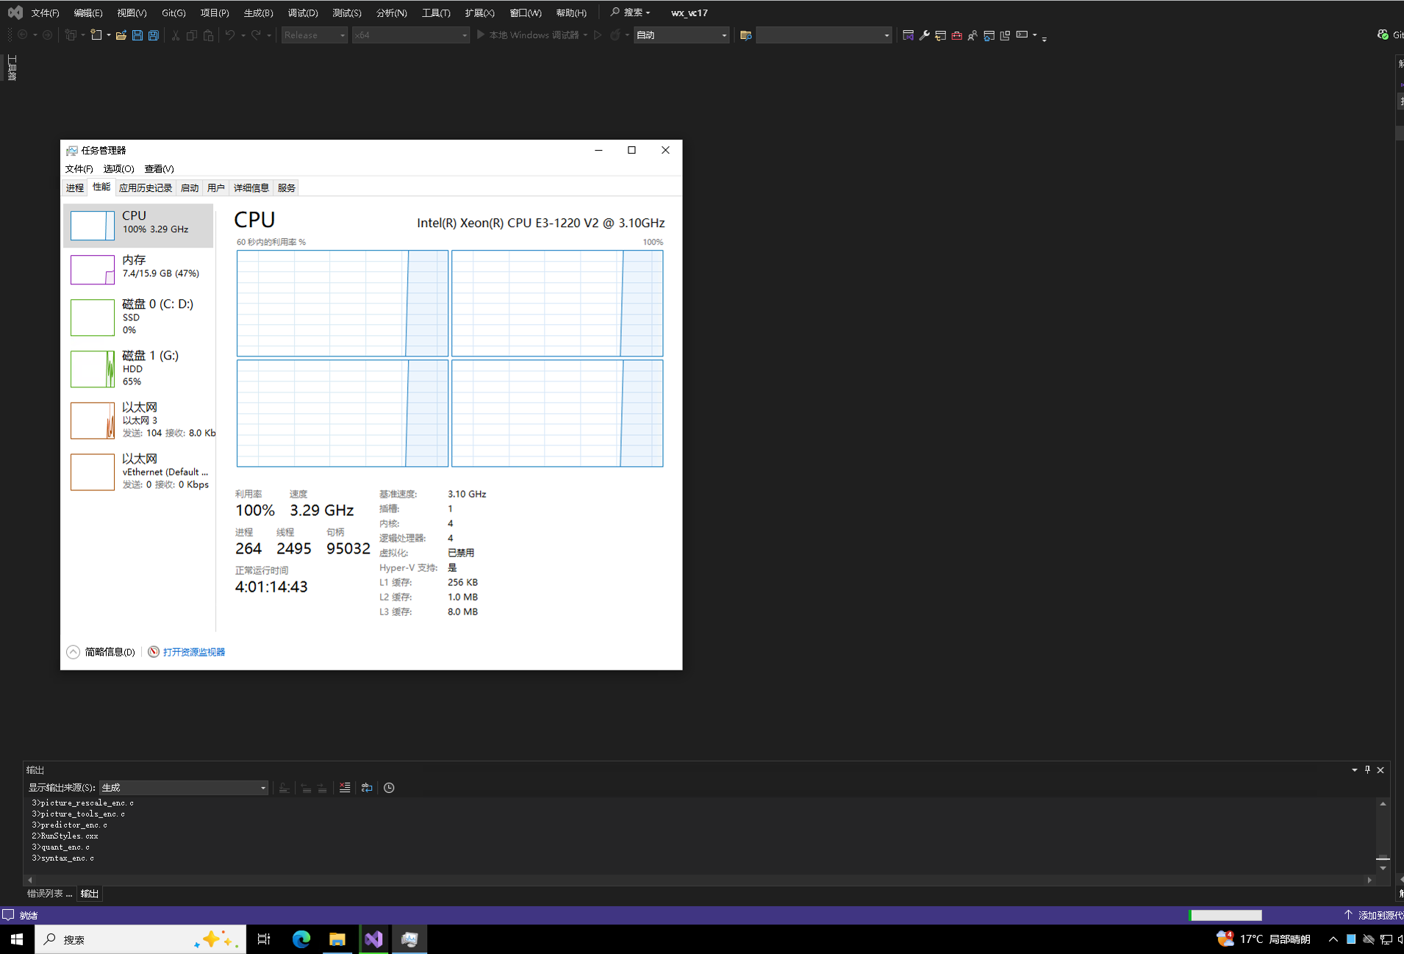
Task: Click the Save All toolbar icon
Action: pos(153,35)
